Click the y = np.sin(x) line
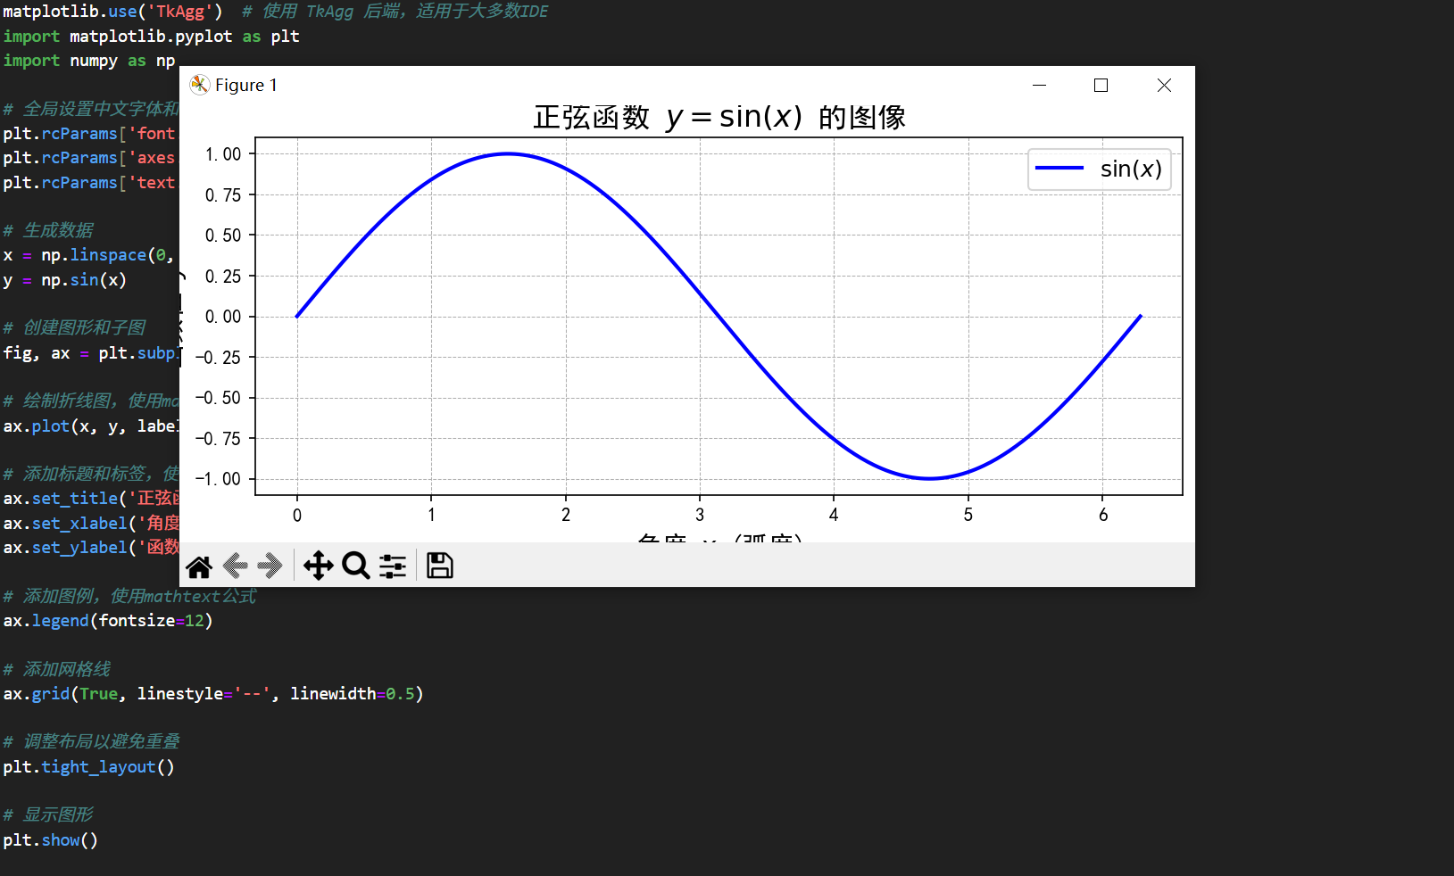Image resolution: width=1454 pixels, height=876 pixels. tap(64, 280)
